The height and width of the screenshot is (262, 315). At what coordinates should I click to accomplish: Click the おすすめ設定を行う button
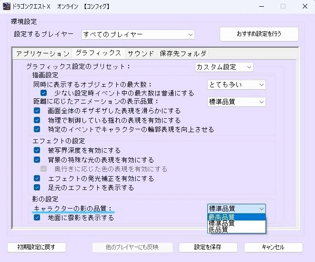click(x=259, y=34)
